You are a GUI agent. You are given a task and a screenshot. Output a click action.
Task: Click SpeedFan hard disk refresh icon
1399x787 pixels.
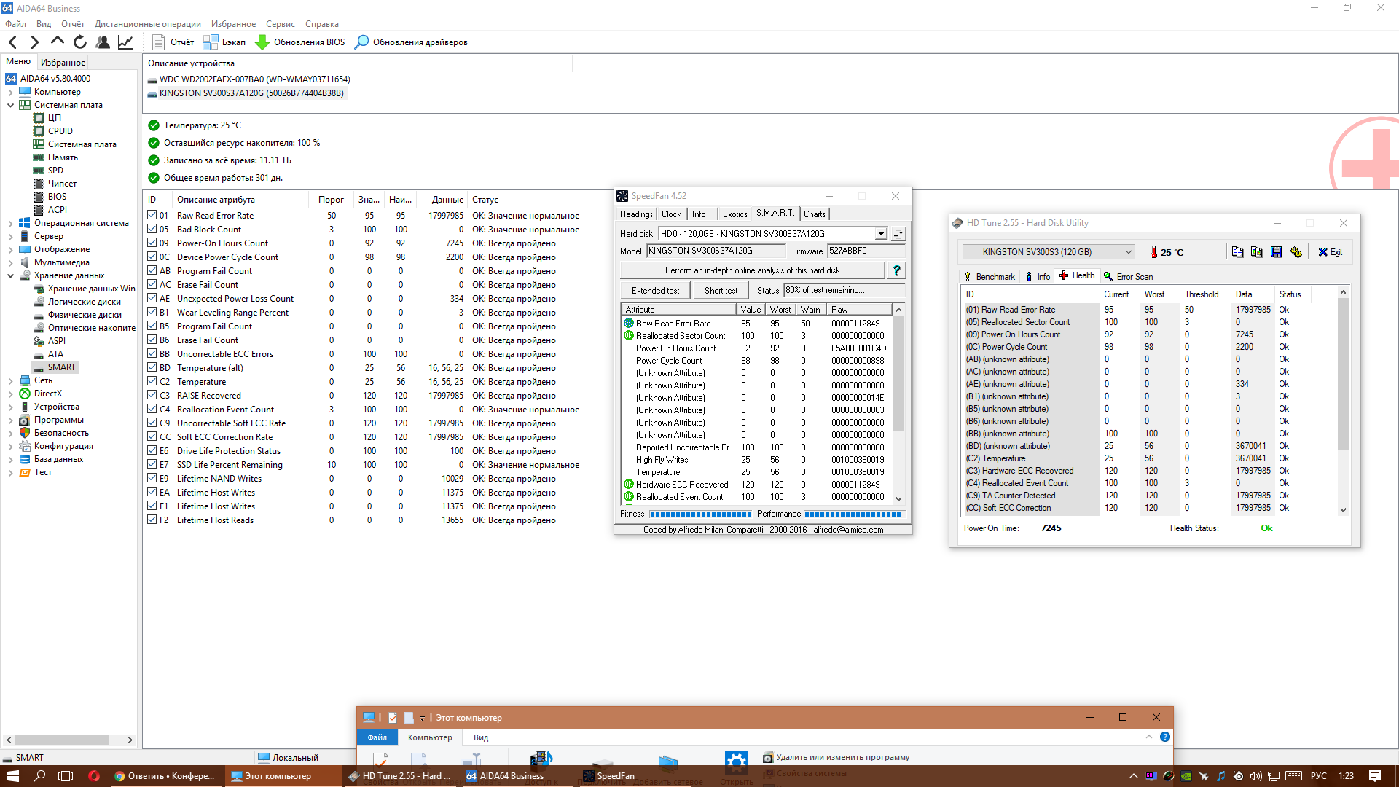(x=898, y=234)
